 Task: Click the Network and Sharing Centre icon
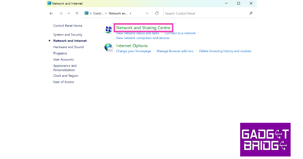pyautogui.click(x=109, y=30)
